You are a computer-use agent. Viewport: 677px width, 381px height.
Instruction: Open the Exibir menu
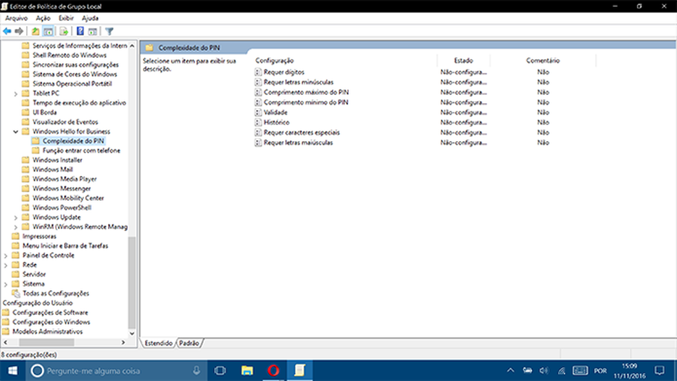tap(66, 18)
